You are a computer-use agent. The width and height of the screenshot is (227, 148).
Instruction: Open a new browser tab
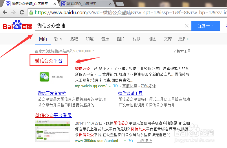click(120, 4)
